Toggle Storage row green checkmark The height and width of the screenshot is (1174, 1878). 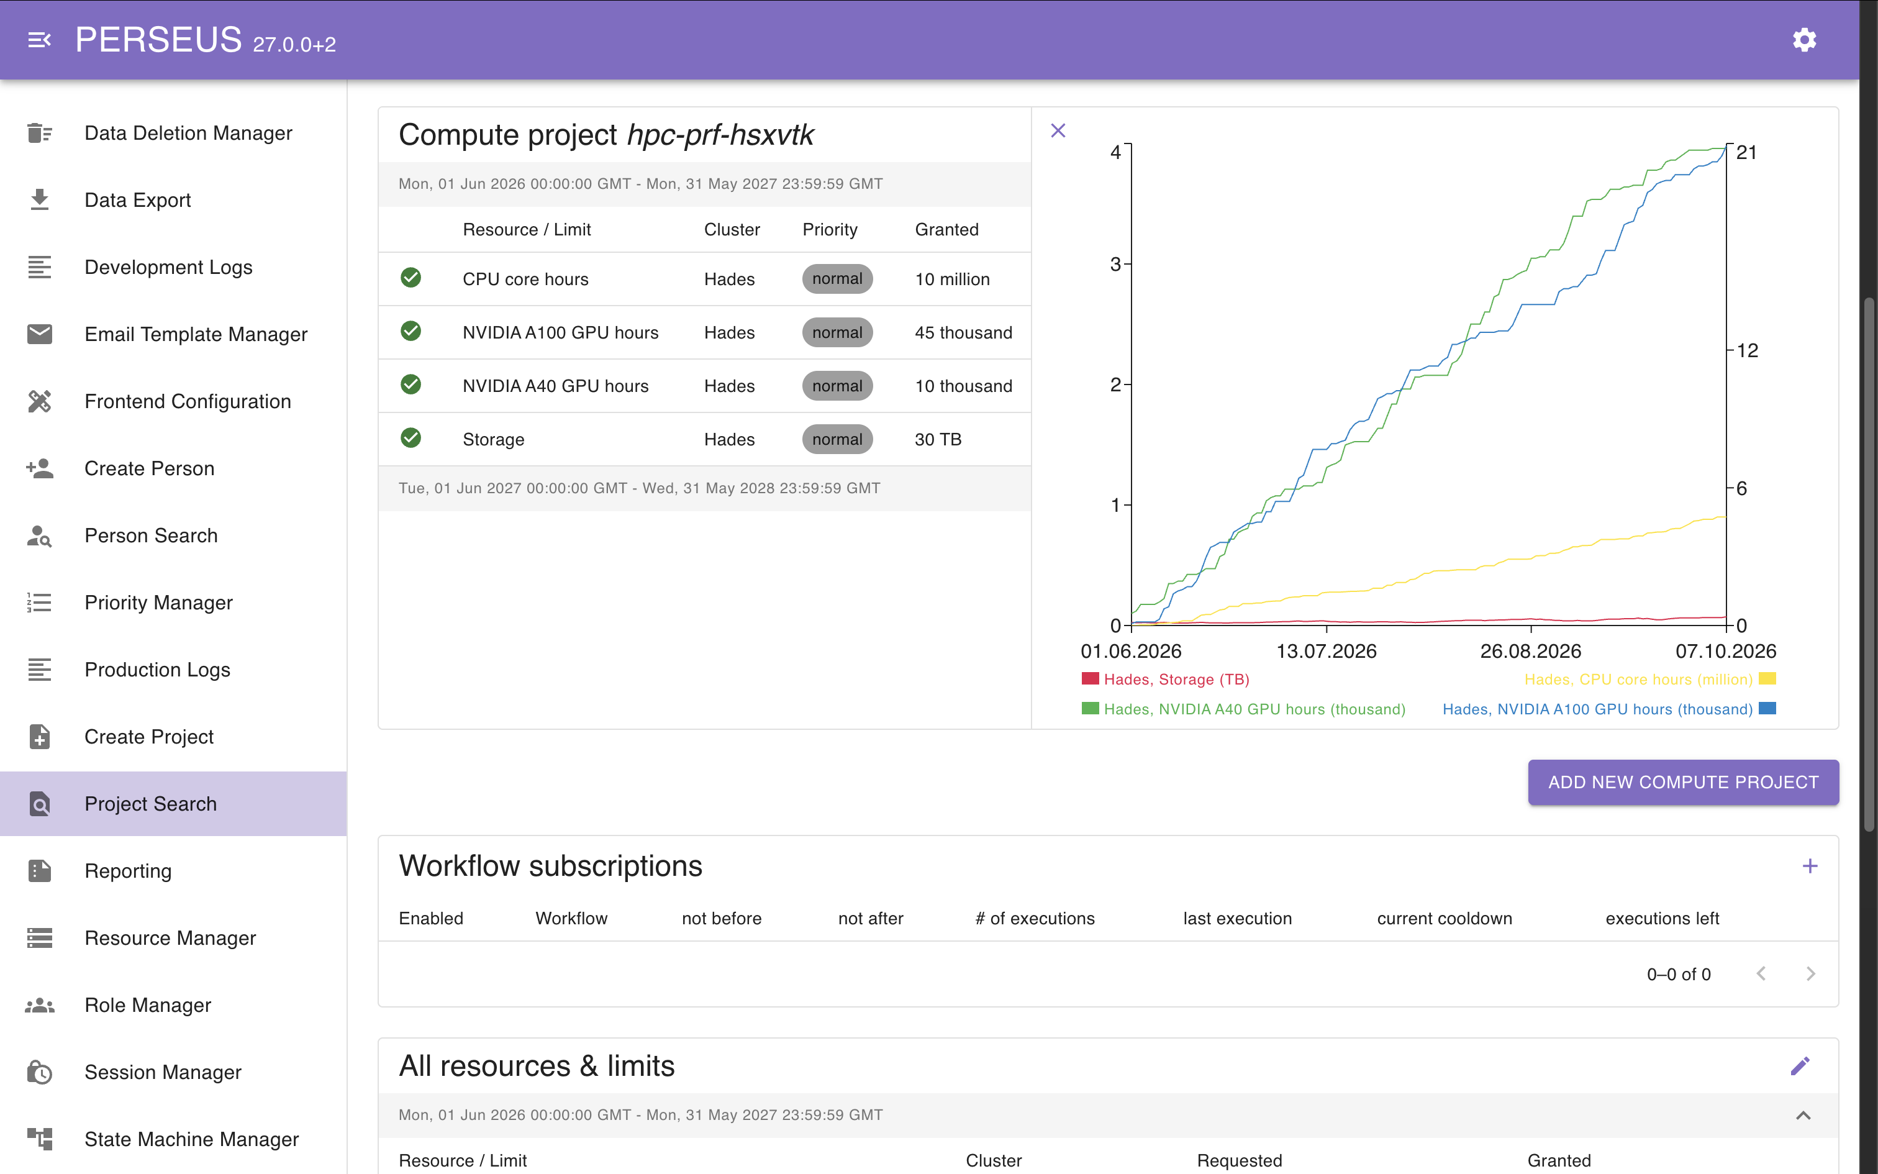click(x=411, y=438)
